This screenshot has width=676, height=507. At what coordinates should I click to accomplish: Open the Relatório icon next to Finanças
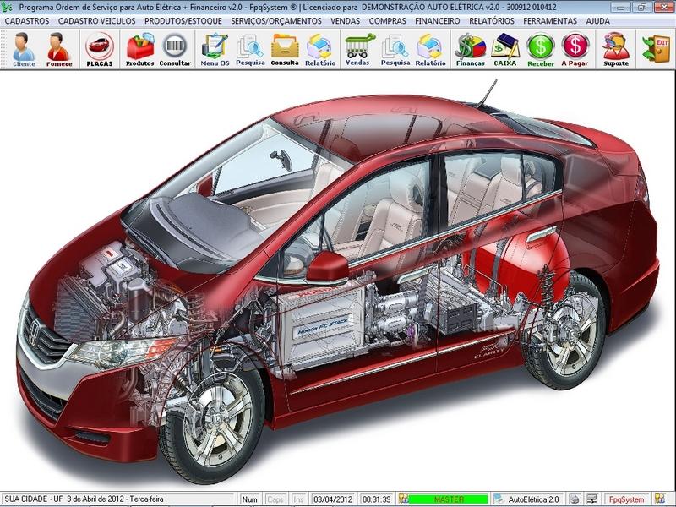tap(430, 49)
